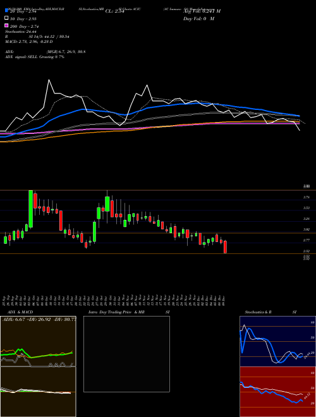Click the peak of the white price line
This screenshot has height=417, width=316.
pyautogui.click(x=49, y=80)
